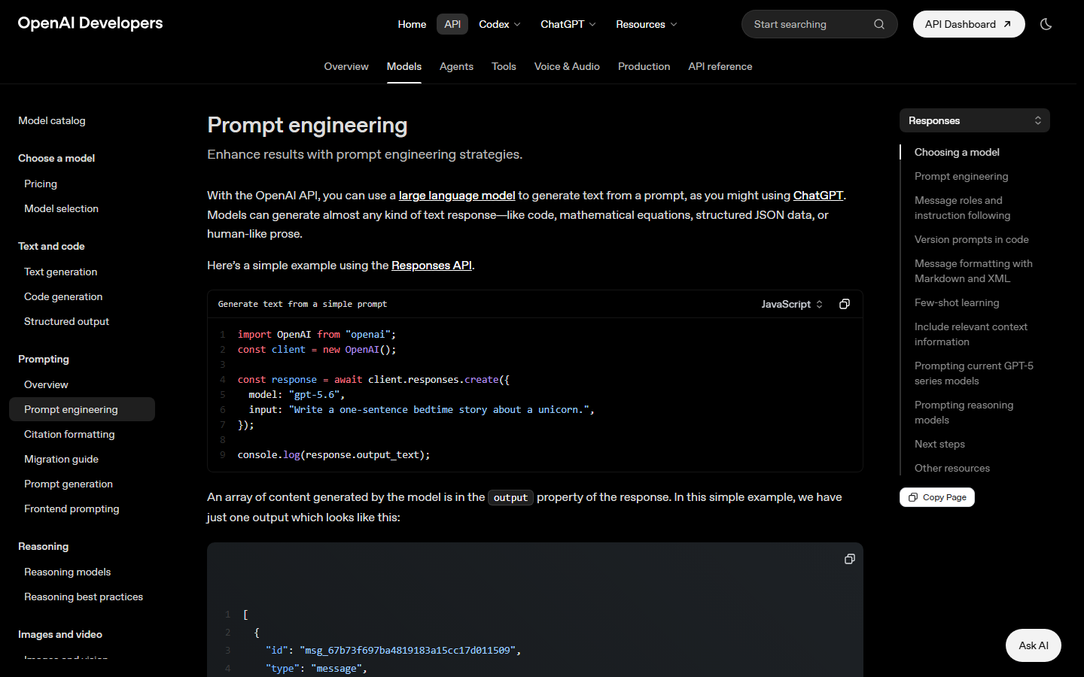This screenshot has height=677, width=1084.
Task: Jump to Choosing a model section
Action: tap(957, 152)
